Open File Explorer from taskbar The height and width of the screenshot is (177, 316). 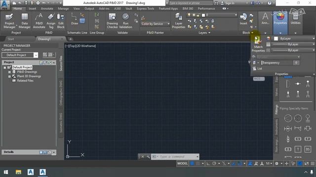tap(18, 172)
